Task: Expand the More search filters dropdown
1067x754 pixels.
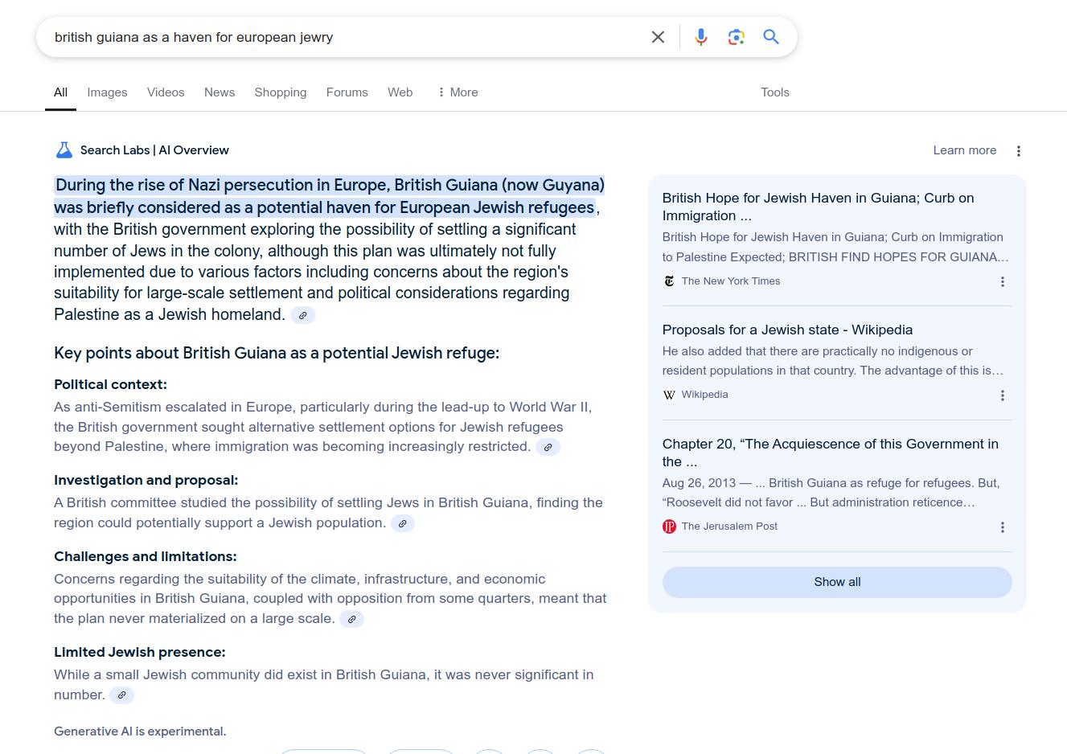Action: (x=458, y=92)
